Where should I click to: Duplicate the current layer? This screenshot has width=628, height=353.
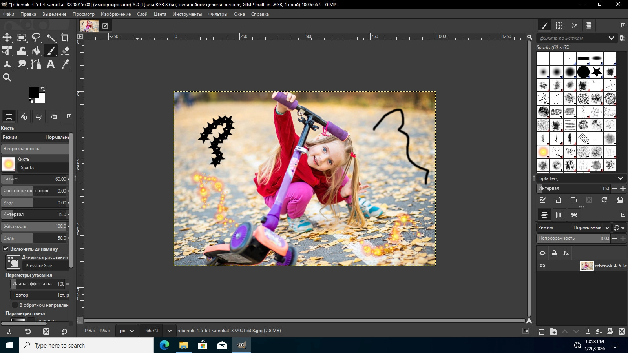pyautogui.click(x=588, y=331)
